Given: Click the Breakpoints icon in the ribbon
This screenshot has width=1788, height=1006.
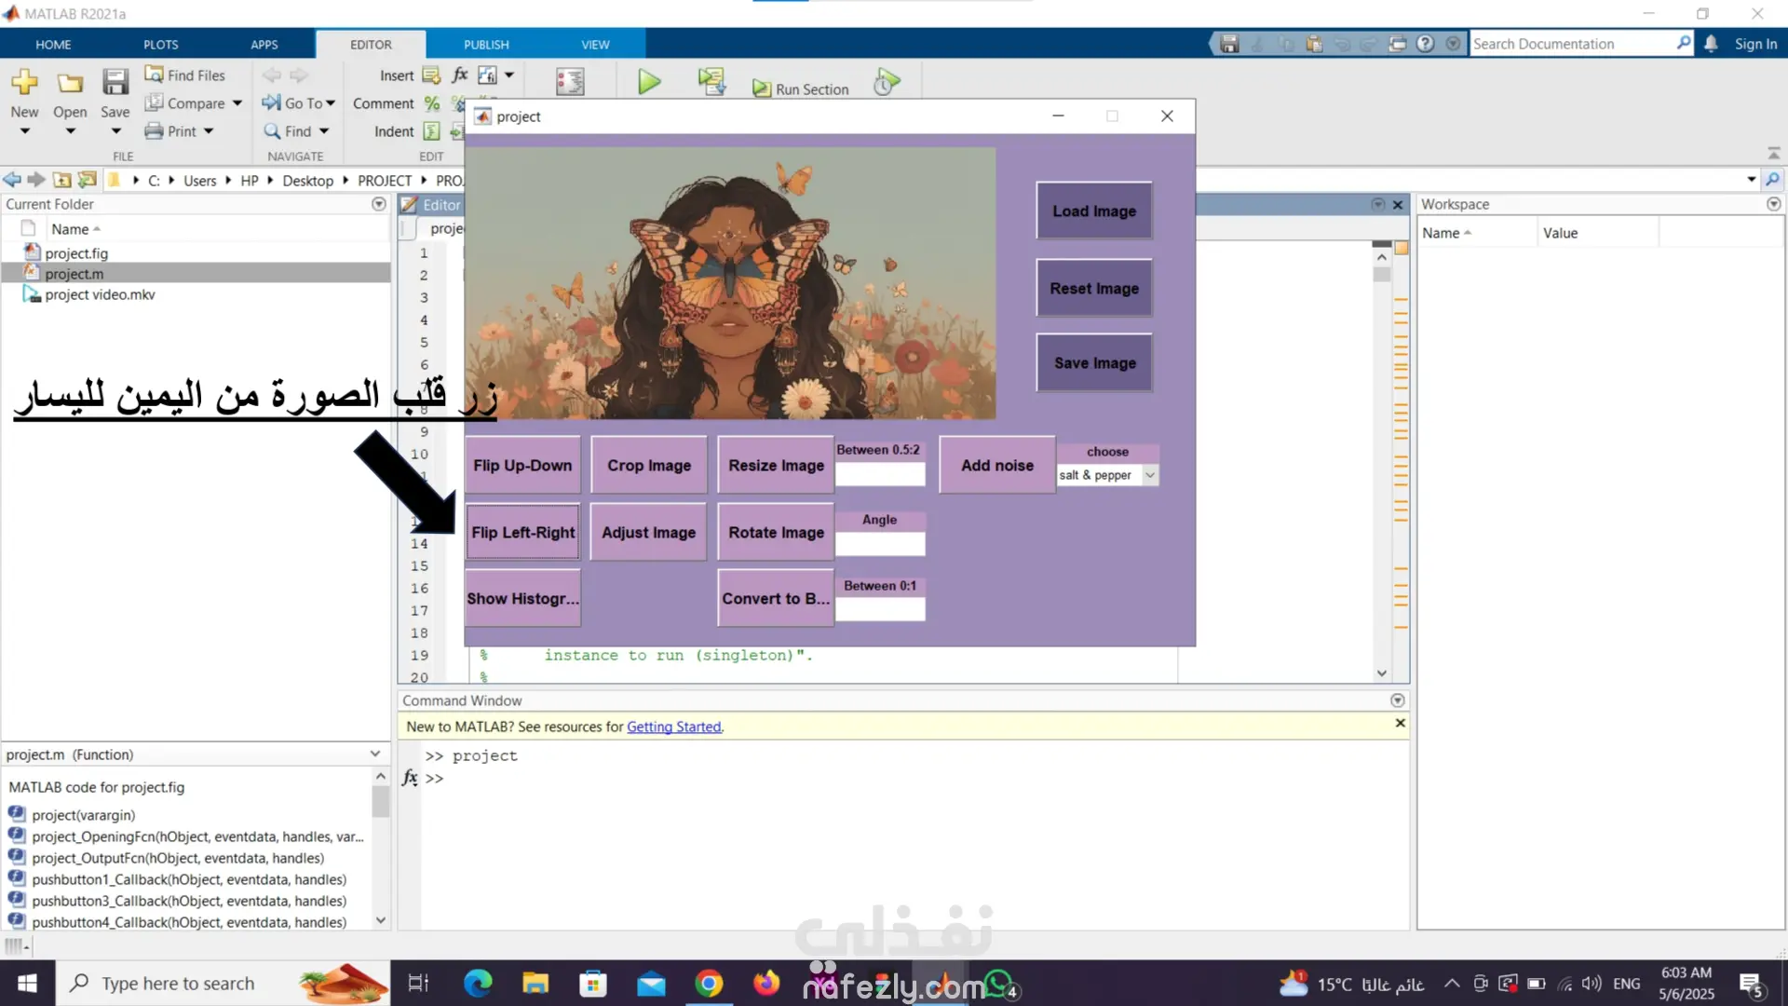Looking at the screenshot, I should (x=570, y=82).
